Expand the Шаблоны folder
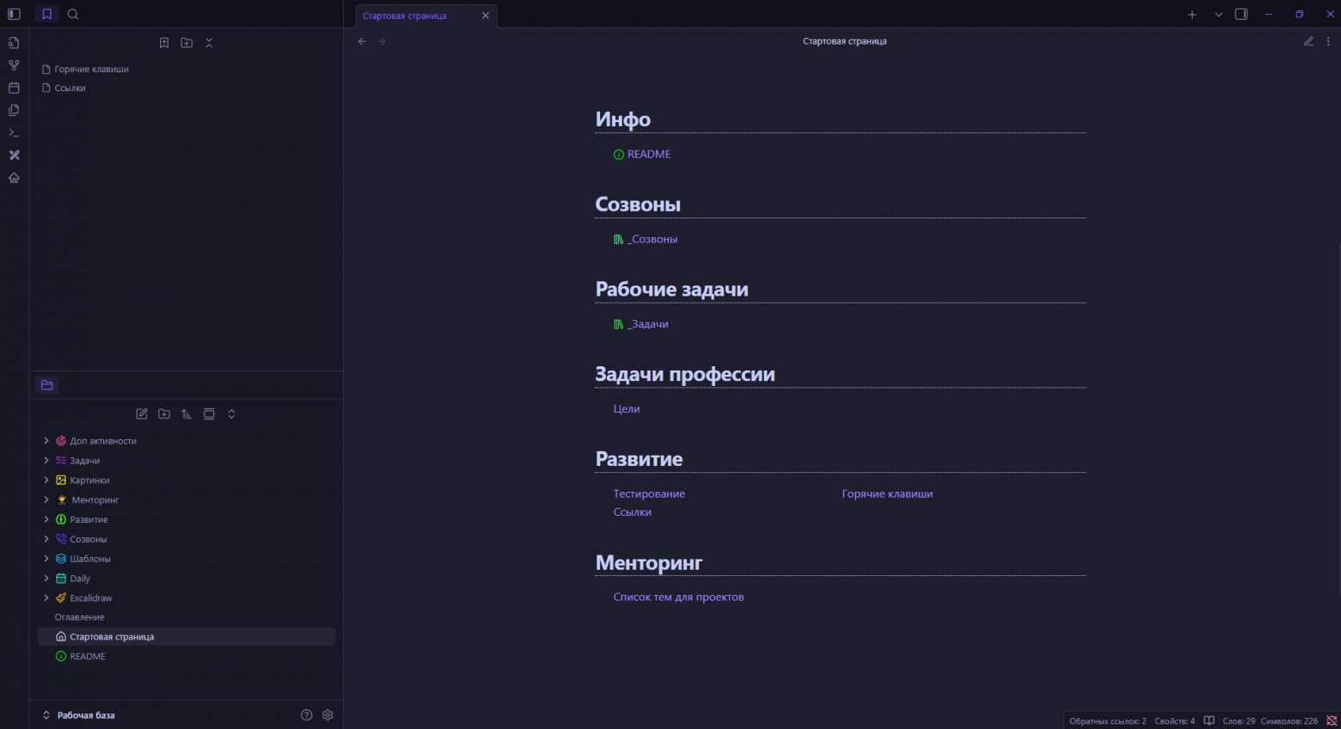This screenshot has height=729, width=1341. 46,559
